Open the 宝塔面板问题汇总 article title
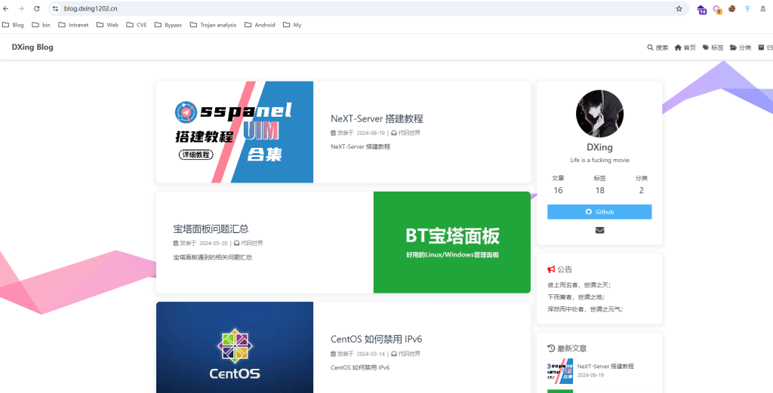Screen dimensions: 773x393 click(211, 229)
